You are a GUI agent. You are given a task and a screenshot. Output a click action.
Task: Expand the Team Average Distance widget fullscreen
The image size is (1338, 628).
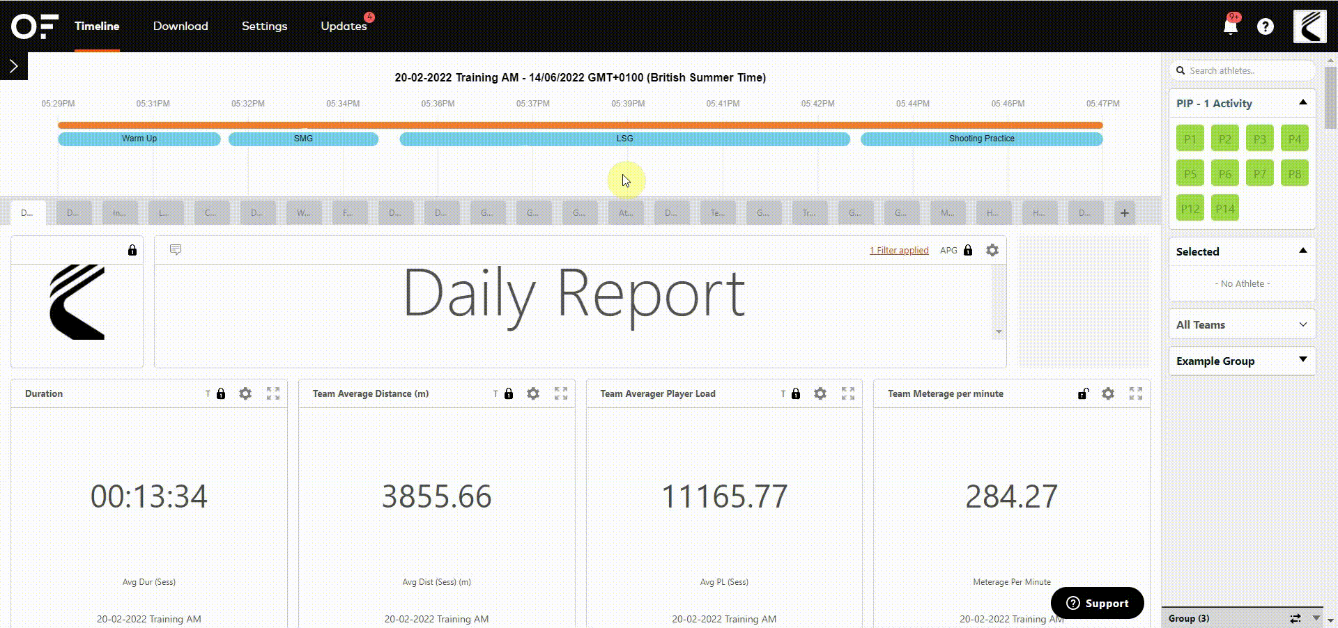(561, 393)
